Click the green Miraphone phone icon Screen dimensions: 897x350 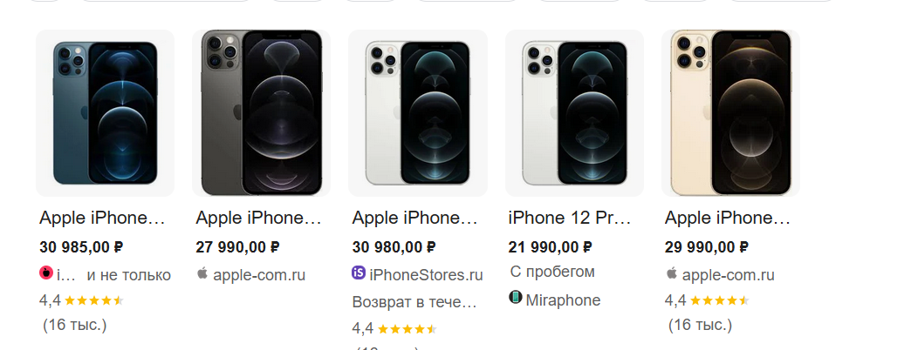[516, 299]
